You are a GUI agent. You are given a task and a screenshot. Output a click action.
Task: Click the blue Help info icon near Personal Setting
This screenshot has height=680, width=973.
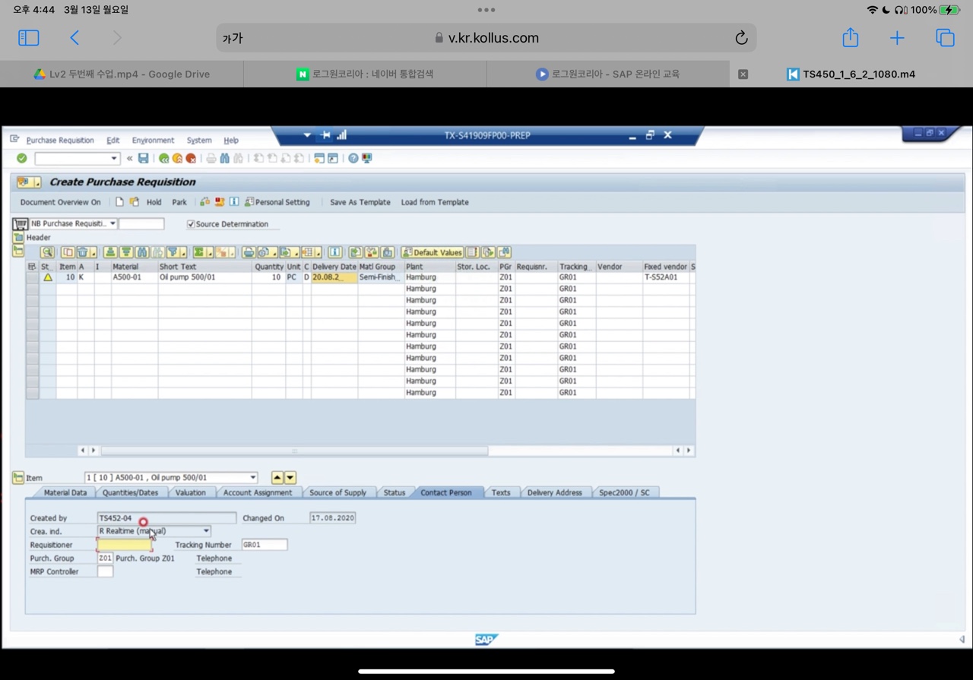coord(234,202)
